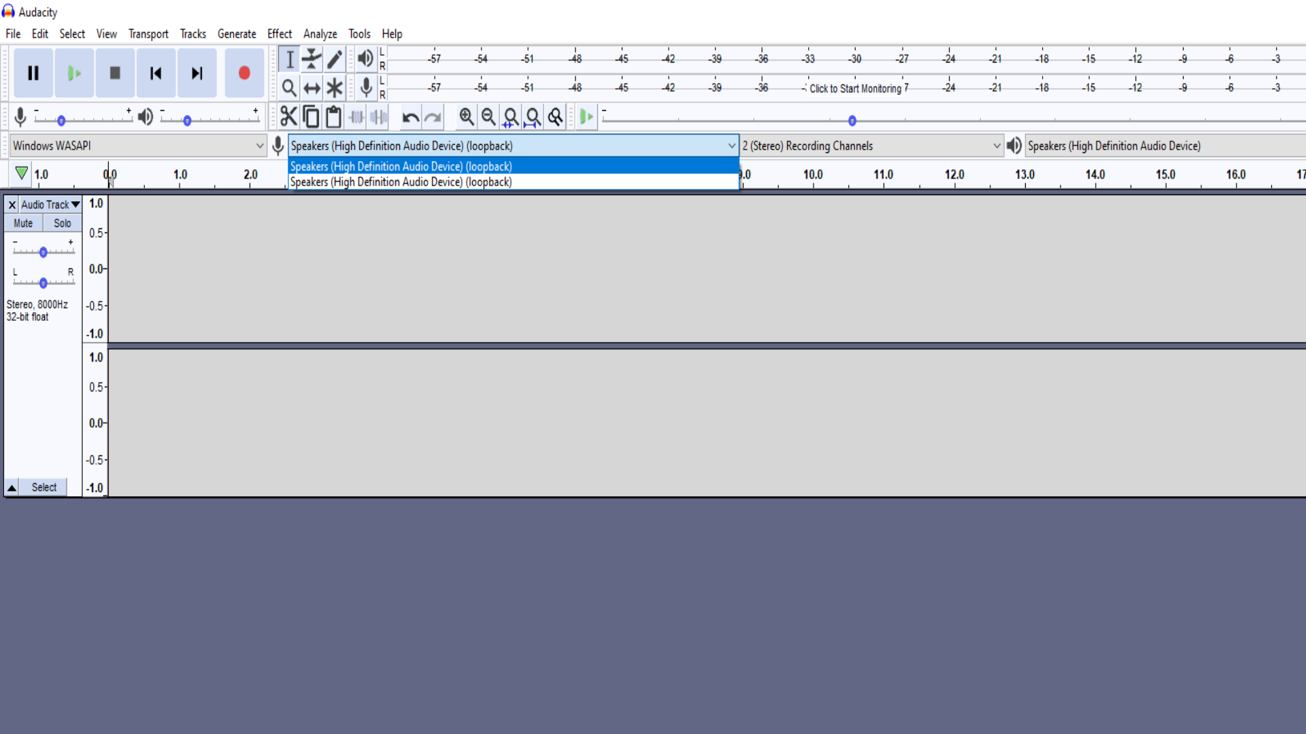Paste audio with the clipboard icon
The width and height of the screenshot is (1306, 734).
(333, 117)
